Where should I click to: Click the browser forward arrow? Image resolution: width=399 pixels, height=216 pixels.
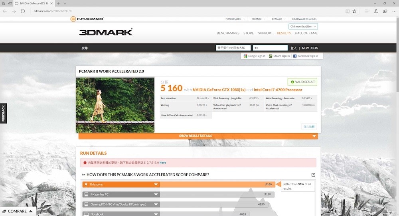(x=14, y=11)
